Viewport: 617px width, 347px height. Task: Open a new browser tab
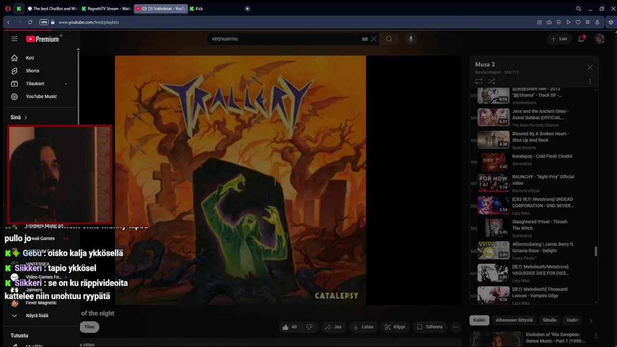[x=247, y=9]
